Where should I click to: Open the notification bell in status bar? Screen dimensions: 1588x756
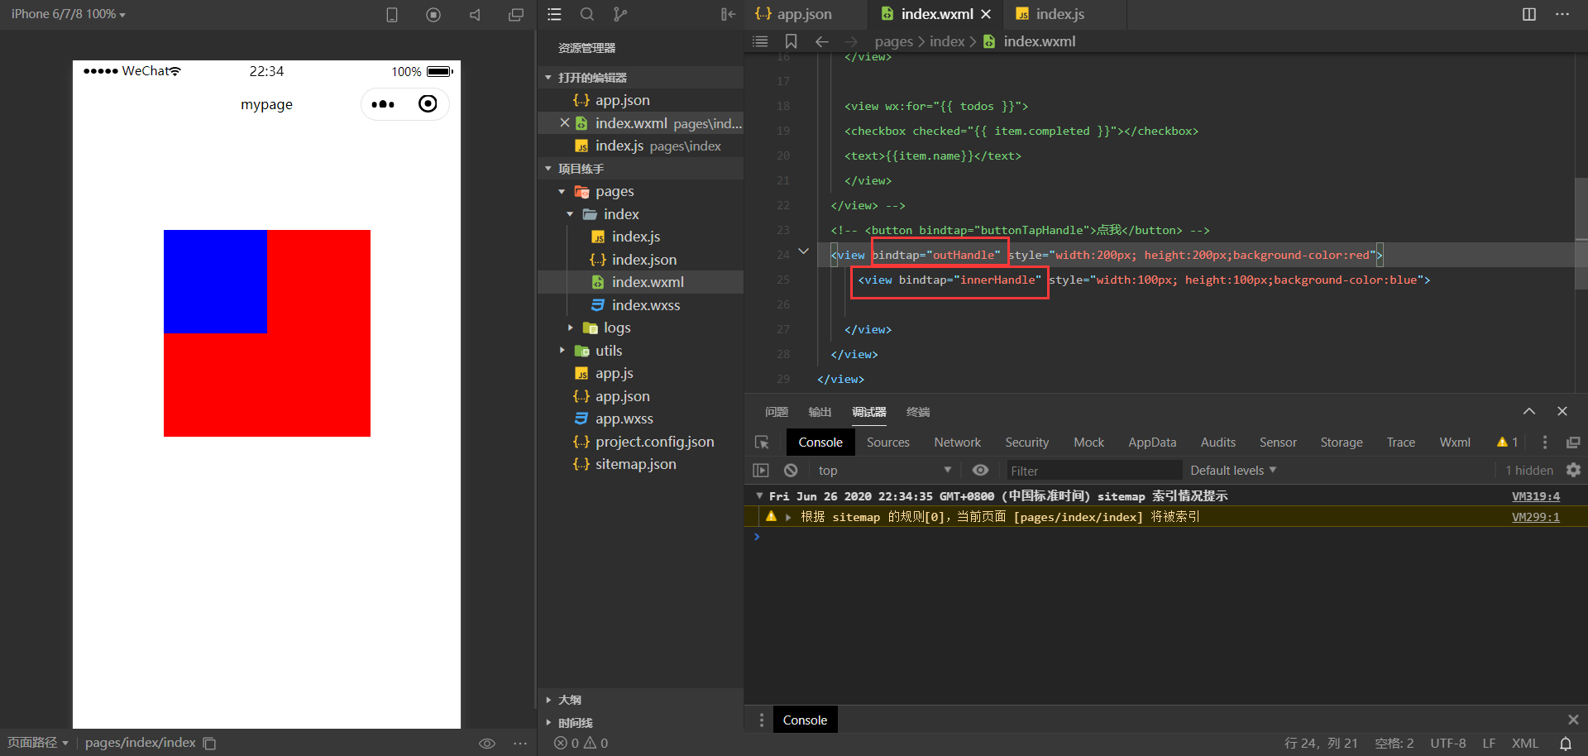1566,744
